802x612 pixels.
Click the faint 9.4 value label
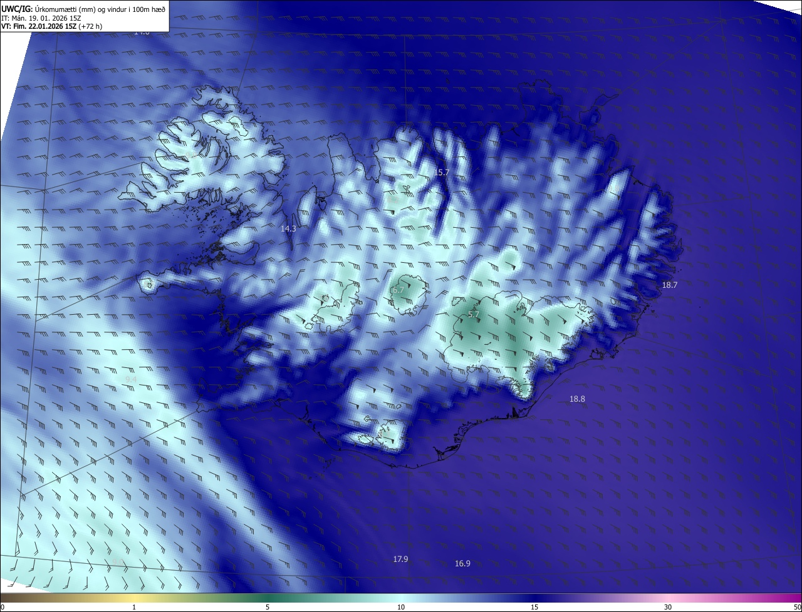pyautogui.click(x=131, y=379)
